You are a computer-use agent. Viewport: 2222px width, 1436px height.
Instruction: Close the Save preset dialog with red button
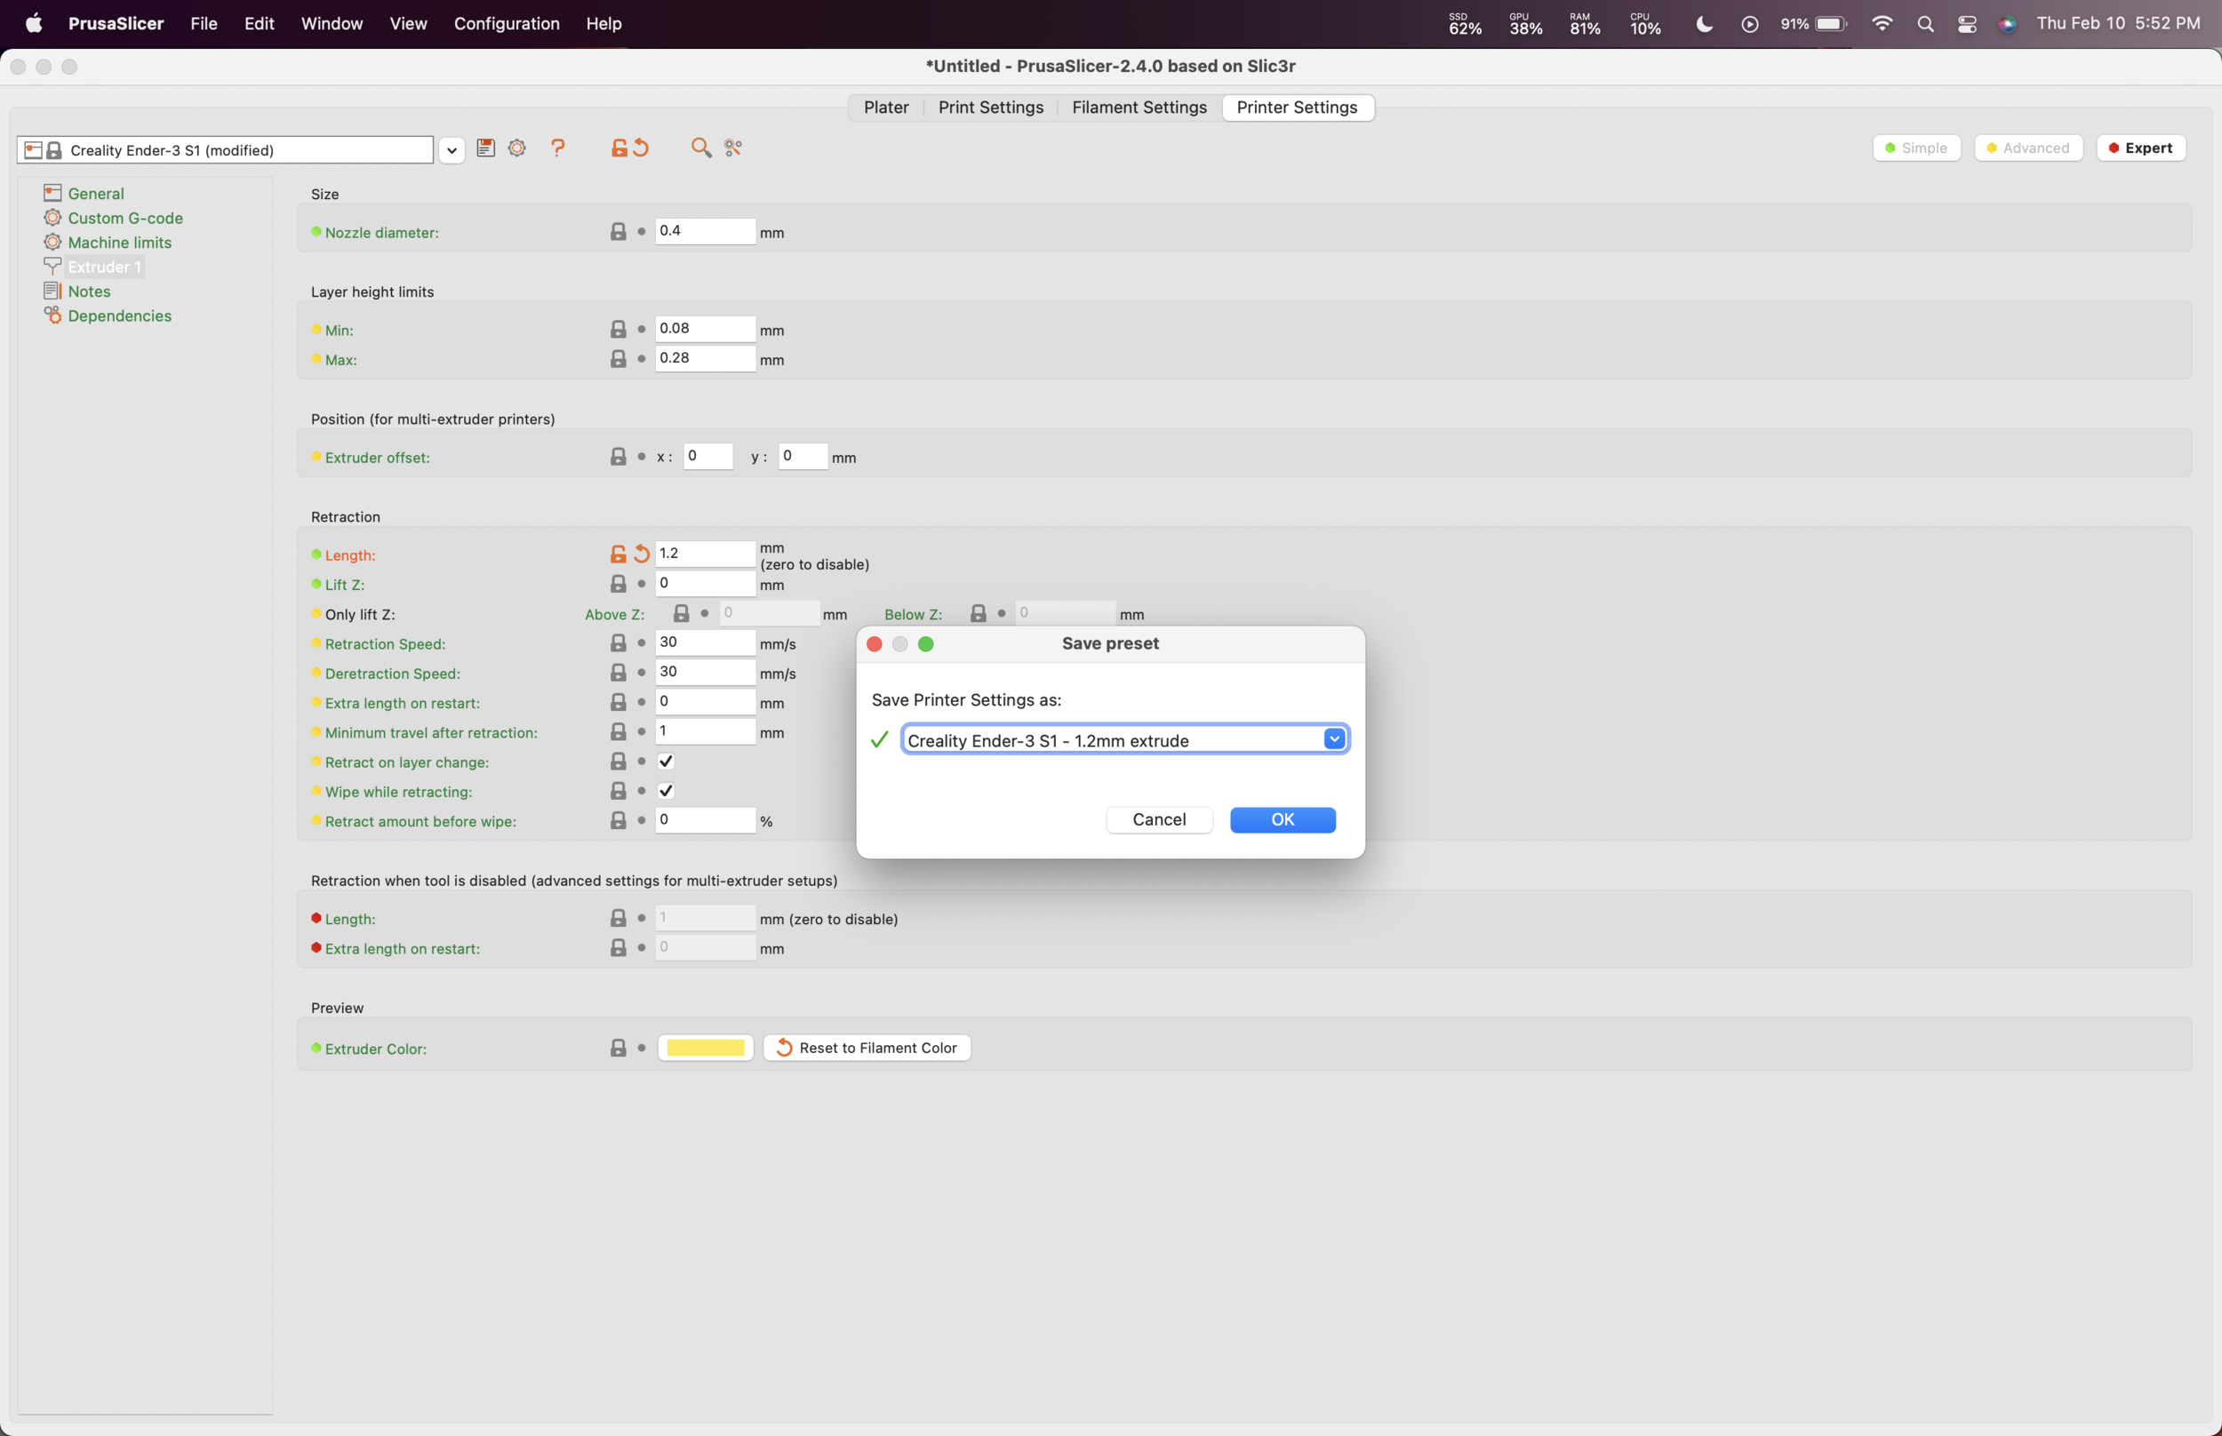pos(874,643)
